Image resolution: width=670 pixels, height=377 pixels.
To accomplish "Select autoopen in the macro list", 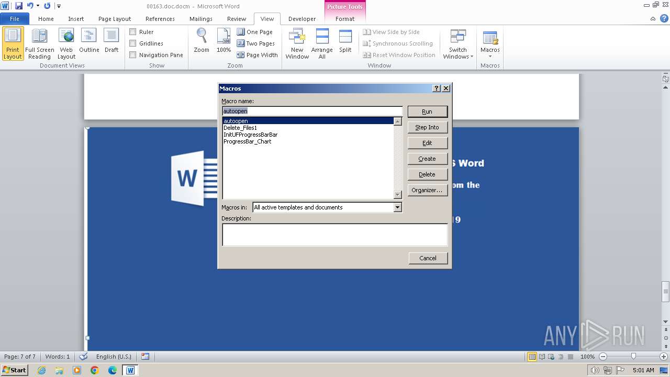I will click(x=308, y=121).
